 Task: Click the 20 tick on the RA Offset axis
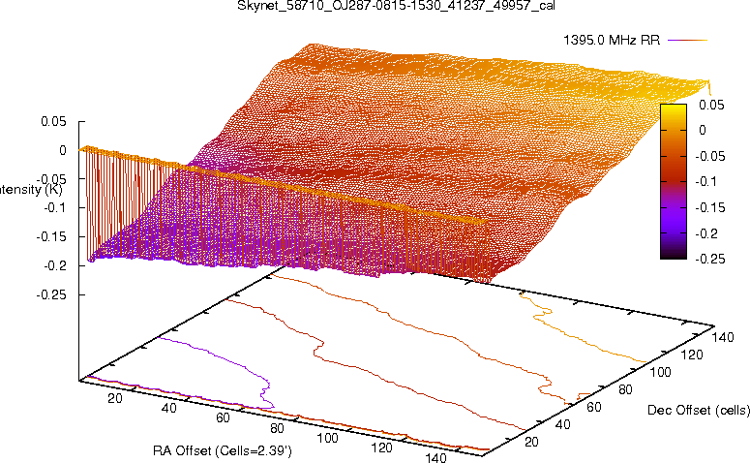pyautogui.click(x=115, y=398)
